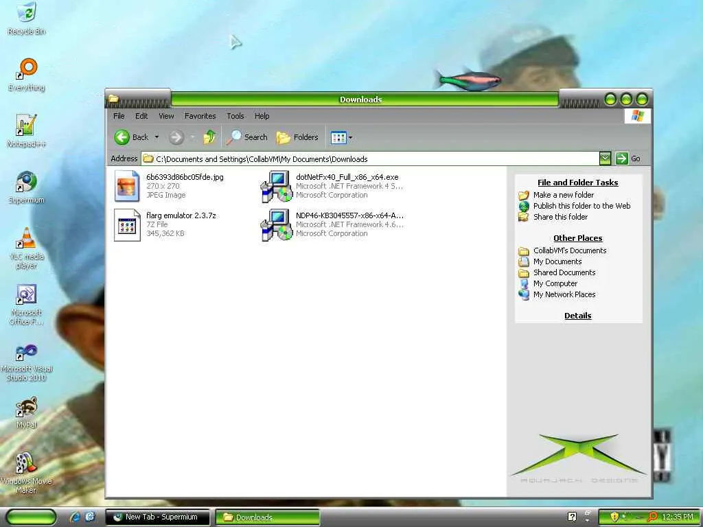Go Back in the Downloads window

(131, 137)
